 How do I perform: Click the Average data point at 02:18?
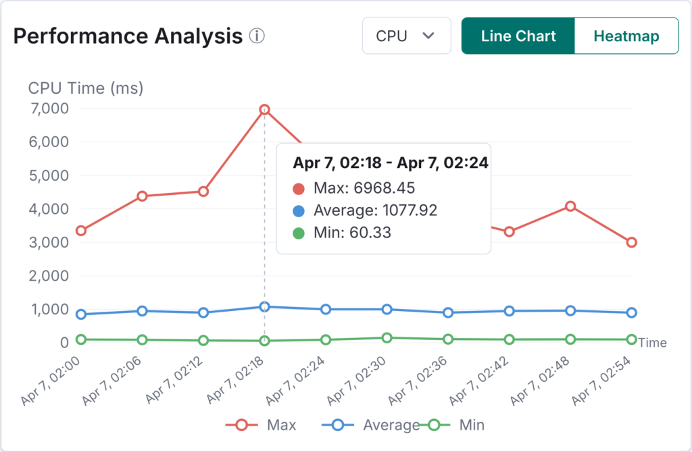[264, 307]
